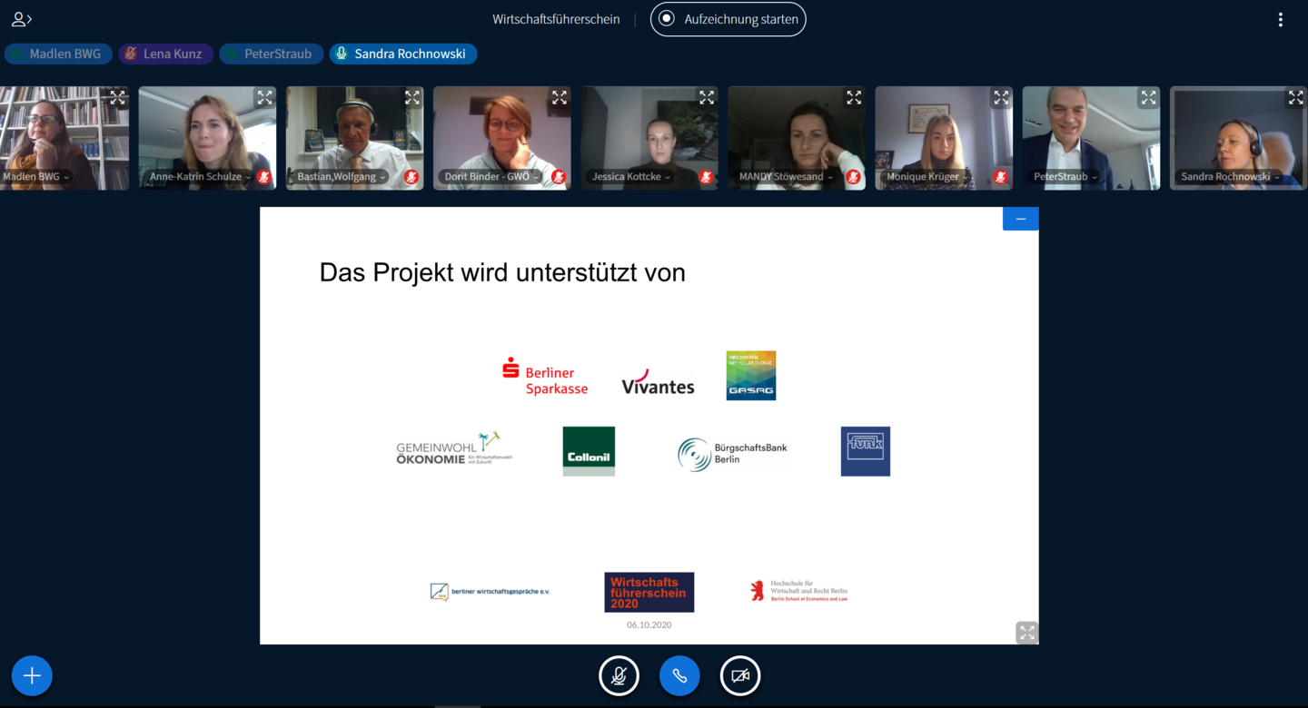The width and height of the screenshot is (1308, 708).
Task: Click PeterStraub talking indicator pill
Action: point(272,54)
